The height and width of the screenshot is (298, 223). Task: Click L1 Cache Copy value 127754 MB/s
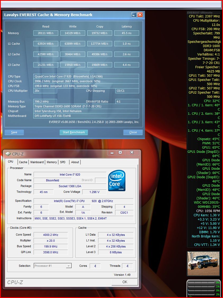point(100,44)
